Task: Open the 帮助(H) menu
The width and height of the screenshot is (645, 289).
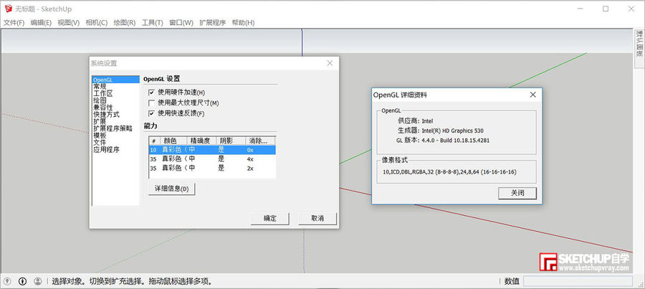Action: 243,23
